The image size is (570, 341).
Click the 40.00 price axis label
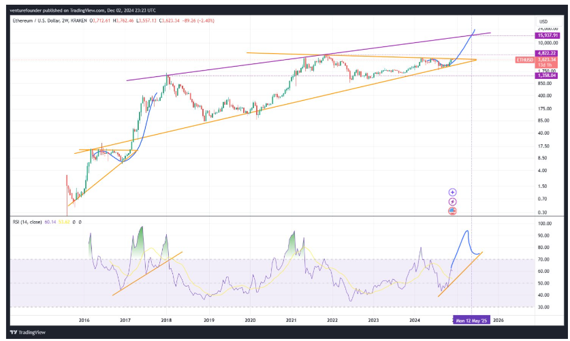(544, 133)
